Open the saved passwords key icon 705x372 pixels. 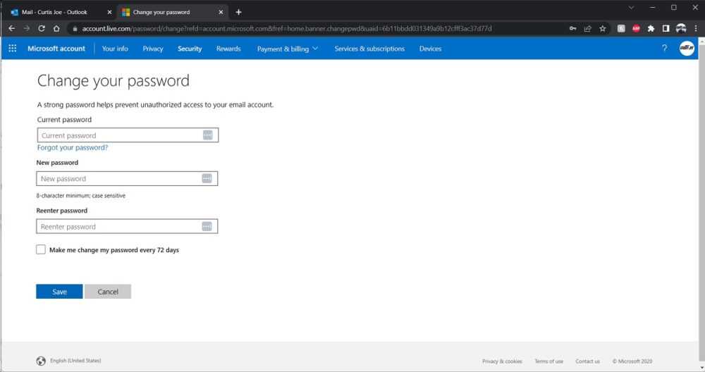point(573,28)
